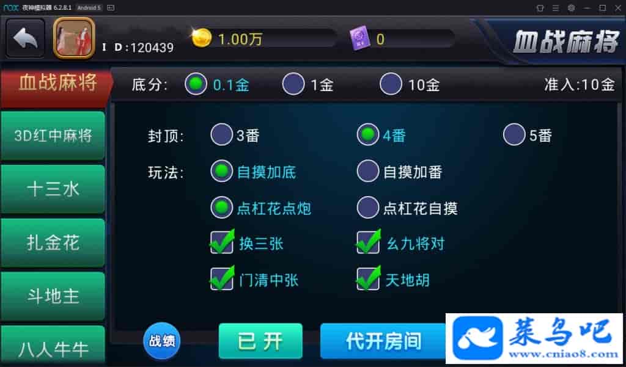Switch to the 3D红中麻将 game tab
This screenshot has width=626, height=367.
tap(53, 136)
